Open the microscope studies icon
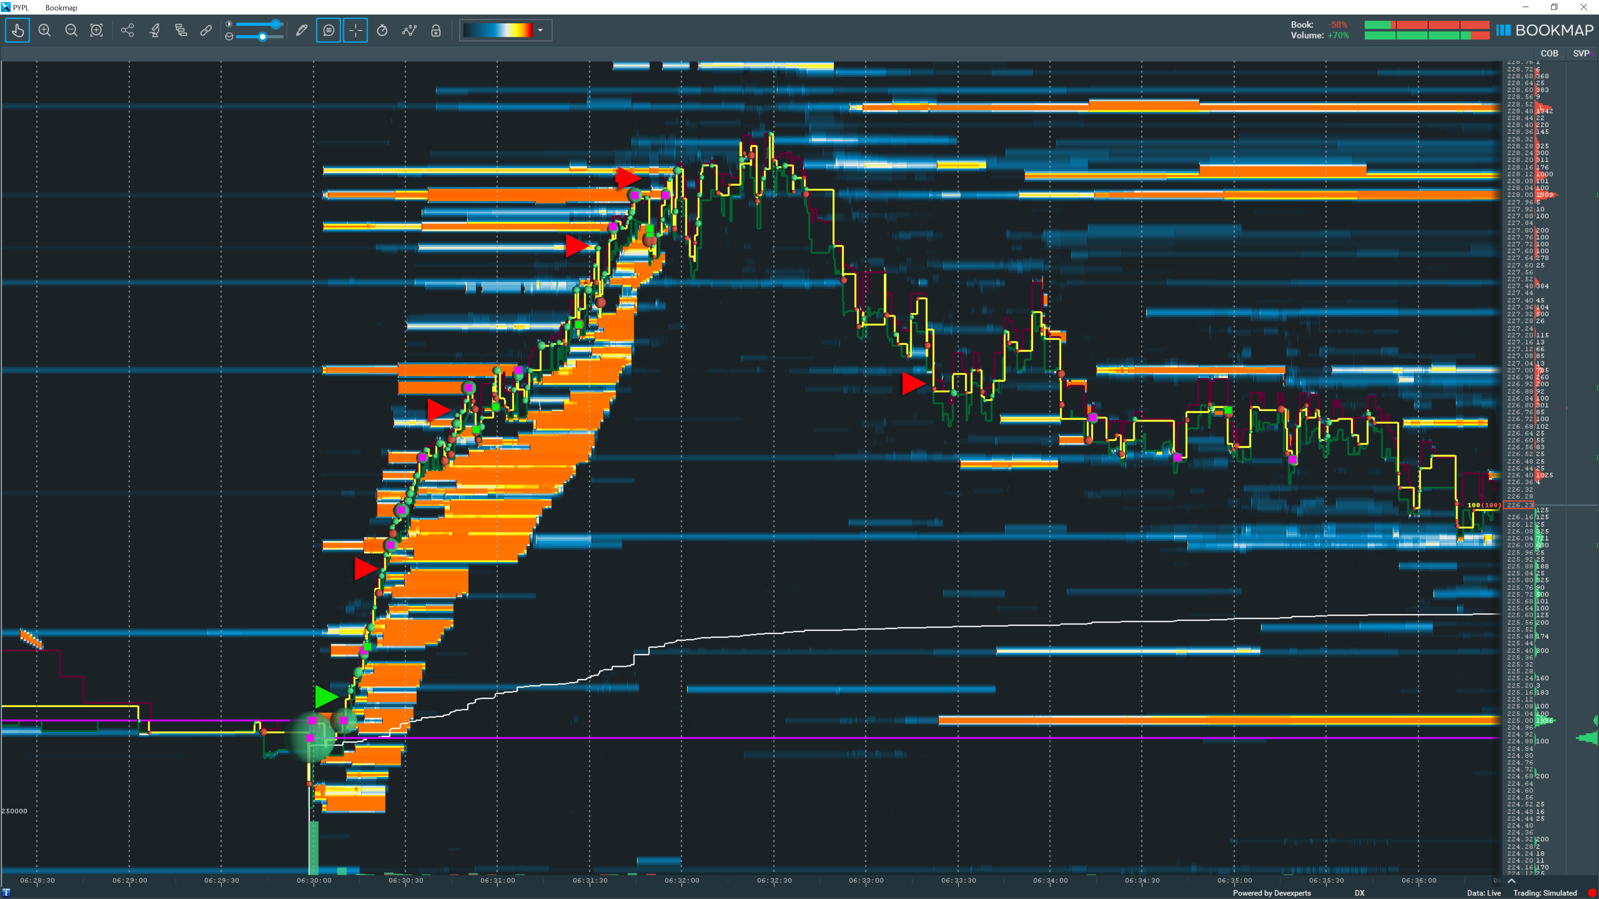The image size is (1599, 899). point(154,30)
